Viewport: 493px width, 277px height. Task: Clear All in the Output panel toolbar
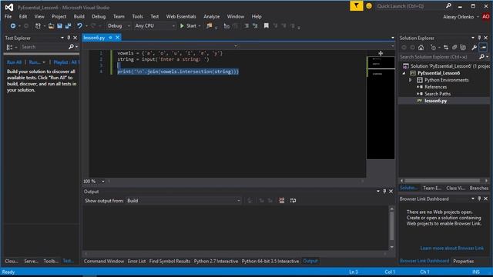pos(282,200)
